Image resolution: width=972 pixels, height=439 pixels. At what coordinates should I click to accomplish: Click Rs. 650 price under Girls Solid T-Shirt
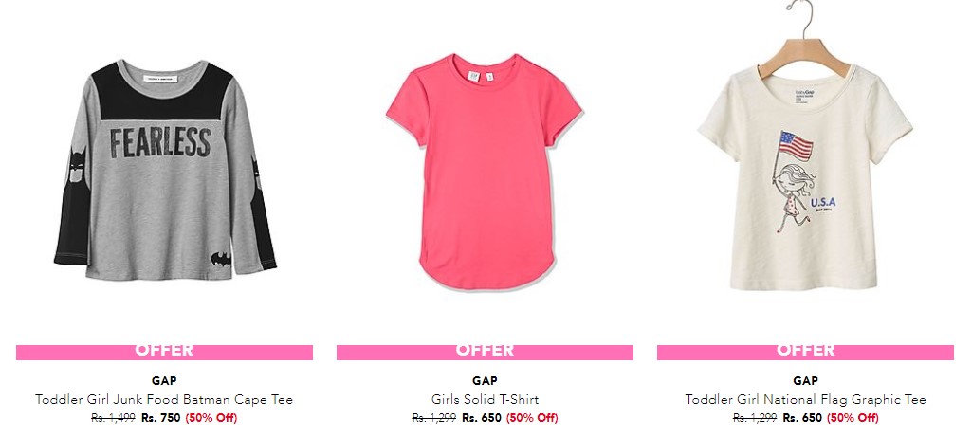pos(482,418)
